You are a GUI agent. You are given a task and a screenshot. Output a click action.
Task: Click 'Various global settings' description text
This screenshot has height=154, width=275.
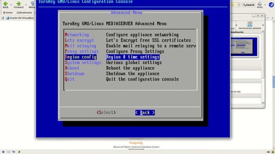[x=134, y=62]
